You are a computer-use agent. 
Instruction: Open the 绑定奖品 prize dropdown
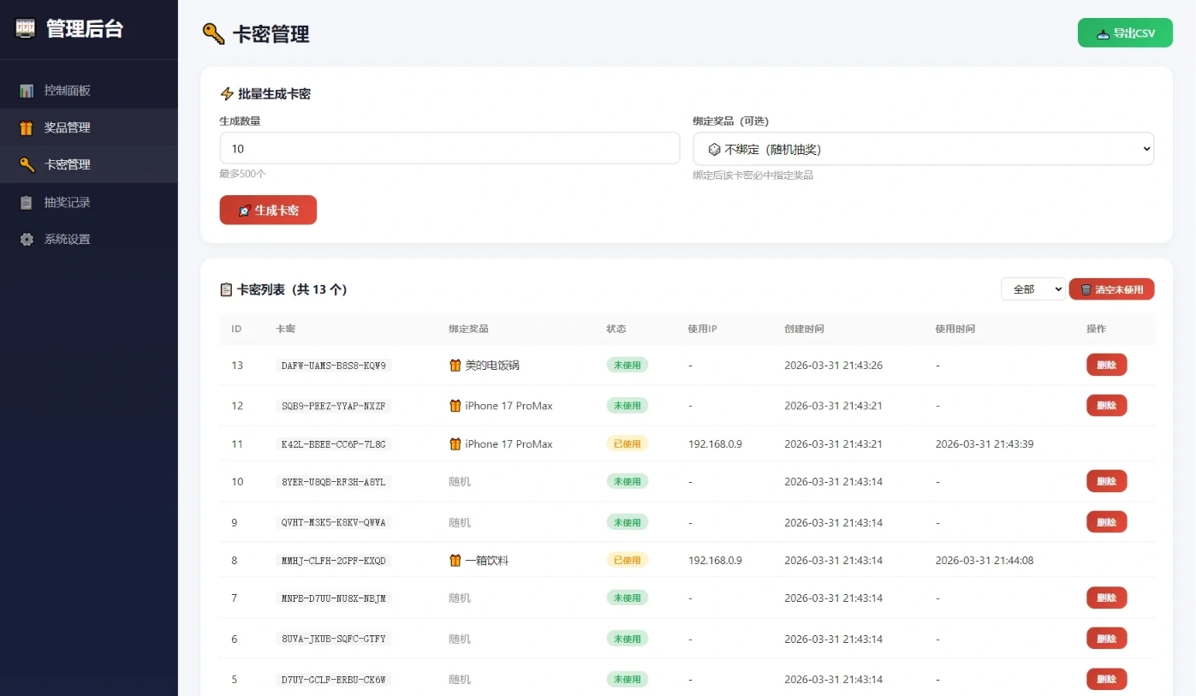(x=923, y=149)
